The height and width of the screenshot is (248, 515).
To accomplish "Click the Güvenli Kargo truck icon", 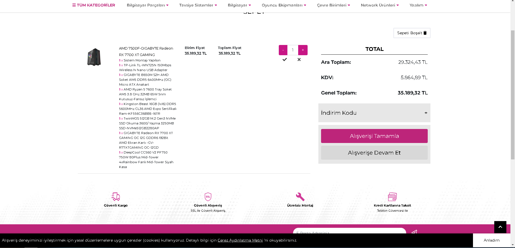I will pyautogui.click(x=116, y=197).
